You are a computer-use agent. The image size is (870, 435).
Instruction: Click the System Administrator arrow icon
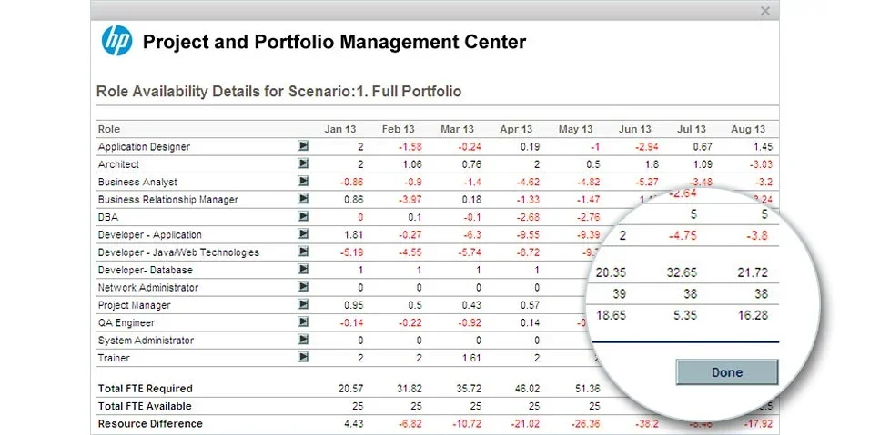[x=303, y=341]
